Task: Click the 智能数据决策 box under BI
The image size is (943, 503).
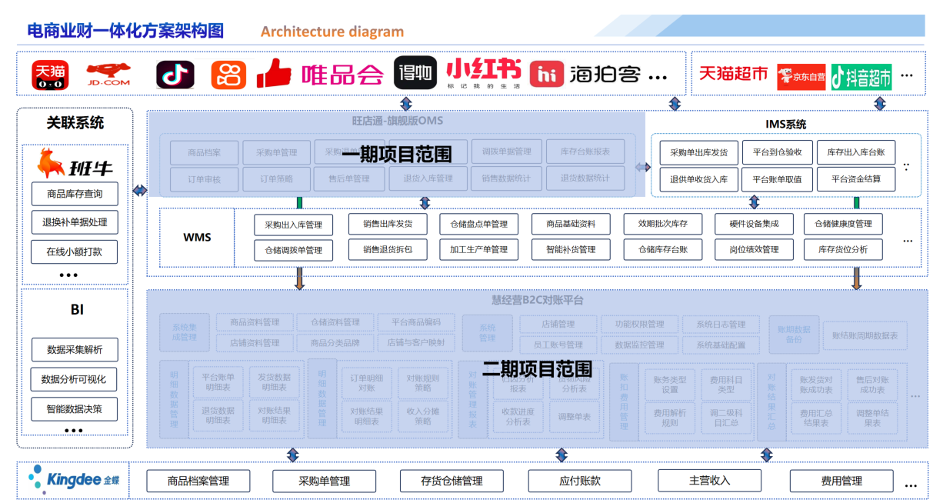Action: point(75,408)
